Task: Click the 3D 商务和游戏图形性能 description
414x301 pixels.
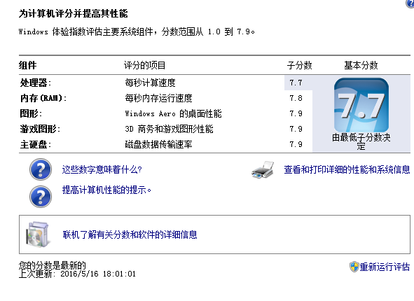Action: (x=169, y=129)
